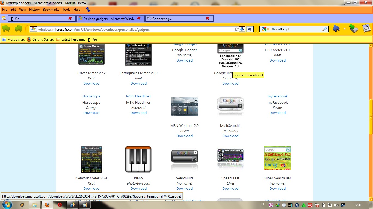Image resolution: width=373 pixels, height=209 pixels.
Task: Open Avira from the system tray
Action: click(310, 205)
